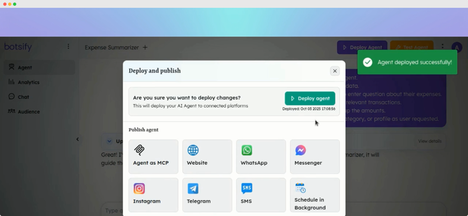Select the Telegram icon
The height and width of the screenshot is (216, 468).
pyautogui.click(x=193, y=189)
